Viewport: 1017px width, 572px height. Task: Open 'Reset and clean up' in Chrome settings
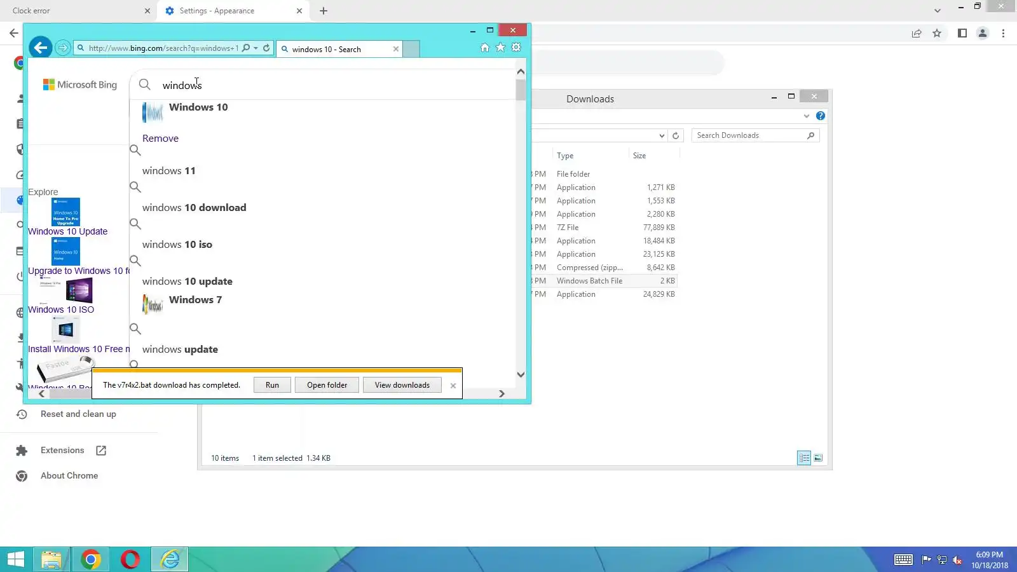pos(78,414)
